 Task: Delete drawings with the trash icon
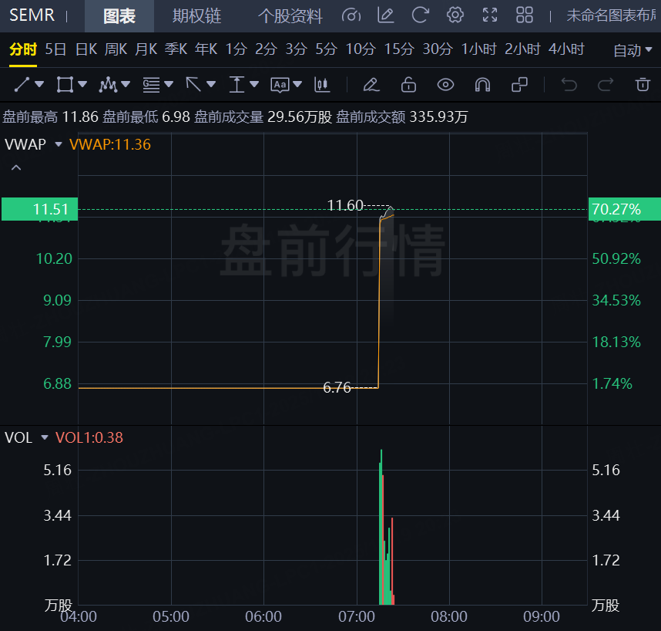tap(643, 84)
